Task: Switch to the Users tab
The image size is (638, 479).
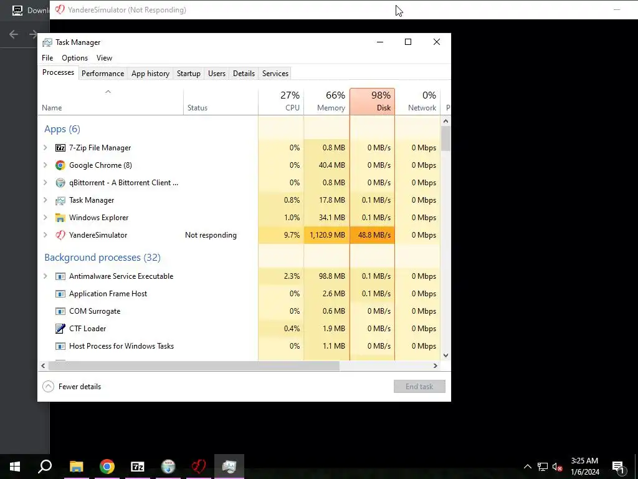Action: 217,74
